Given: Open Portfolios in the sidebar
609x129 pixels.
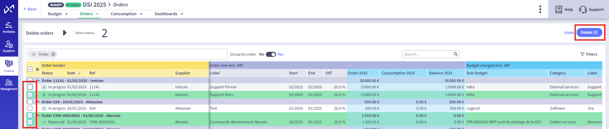Looking at the screenshot, I should tap(9, 27).
